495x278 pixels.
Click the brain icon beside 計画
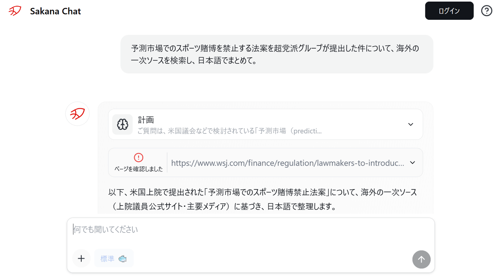point(123,124)
